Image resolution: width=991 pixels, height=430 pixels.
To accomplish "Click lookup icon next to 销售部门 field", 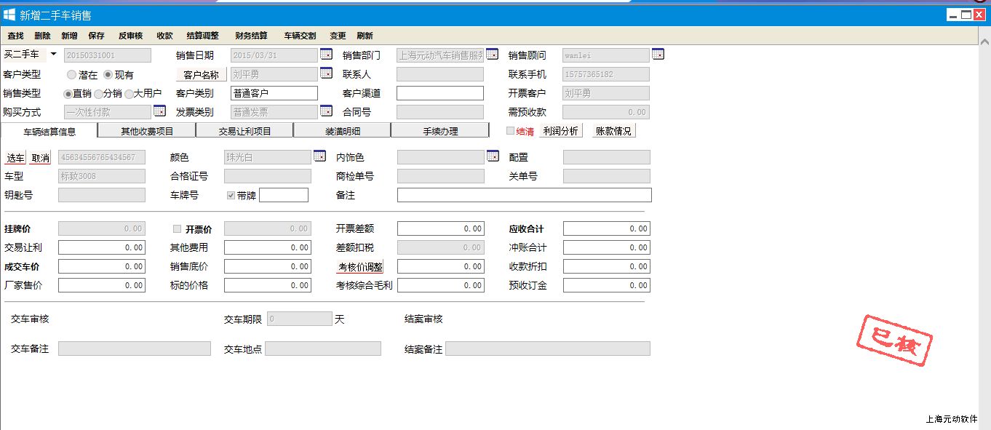I will [492, 55].
